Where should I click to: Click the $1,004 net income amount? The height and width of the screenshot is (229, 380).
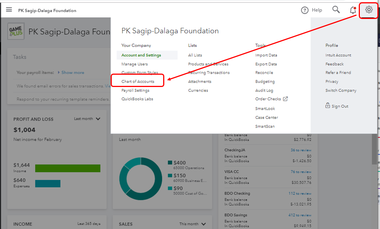click(24, 130)
